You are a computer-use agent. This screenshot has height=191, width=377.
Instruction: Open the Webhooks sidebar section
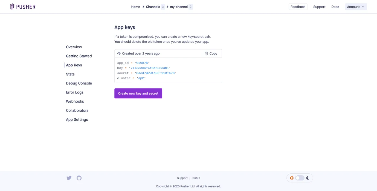pyautogui.click(x=75, y=101)
